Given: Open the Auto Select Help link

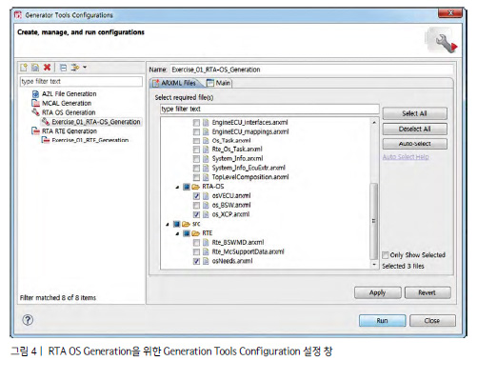Looking at the screenshot, I should [x=406, y=157].
